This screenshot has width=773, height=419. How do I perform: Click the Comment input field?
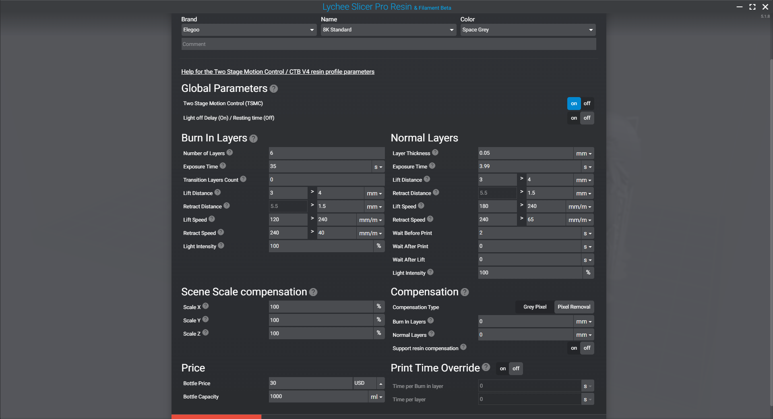click(x=389, y=44)
